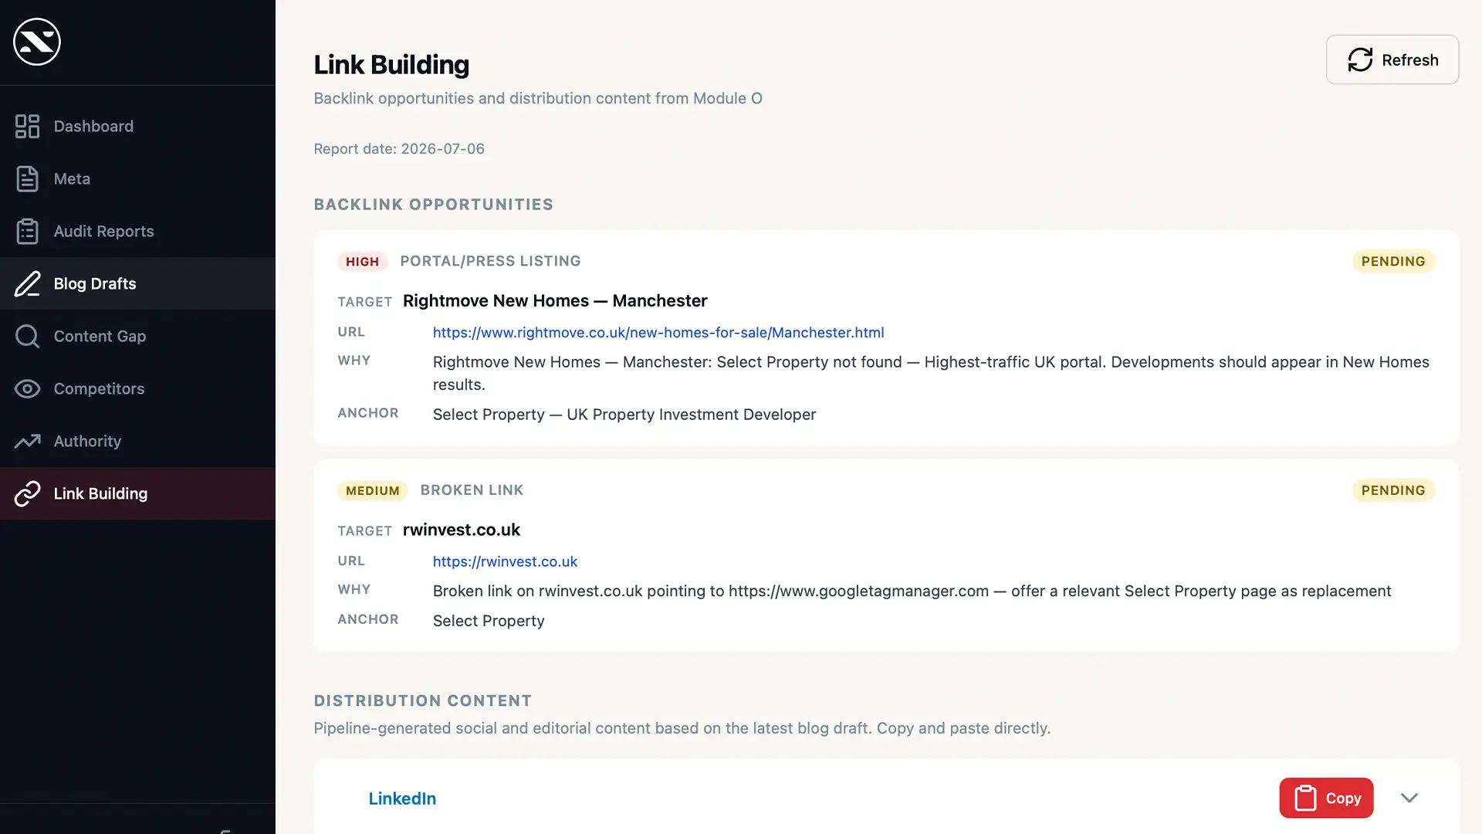This screenshot has width=1482, height=834.
Task: Open the Rightmove Manchester new homes URL
Action: pyautogui.click(x=658, y=332)
